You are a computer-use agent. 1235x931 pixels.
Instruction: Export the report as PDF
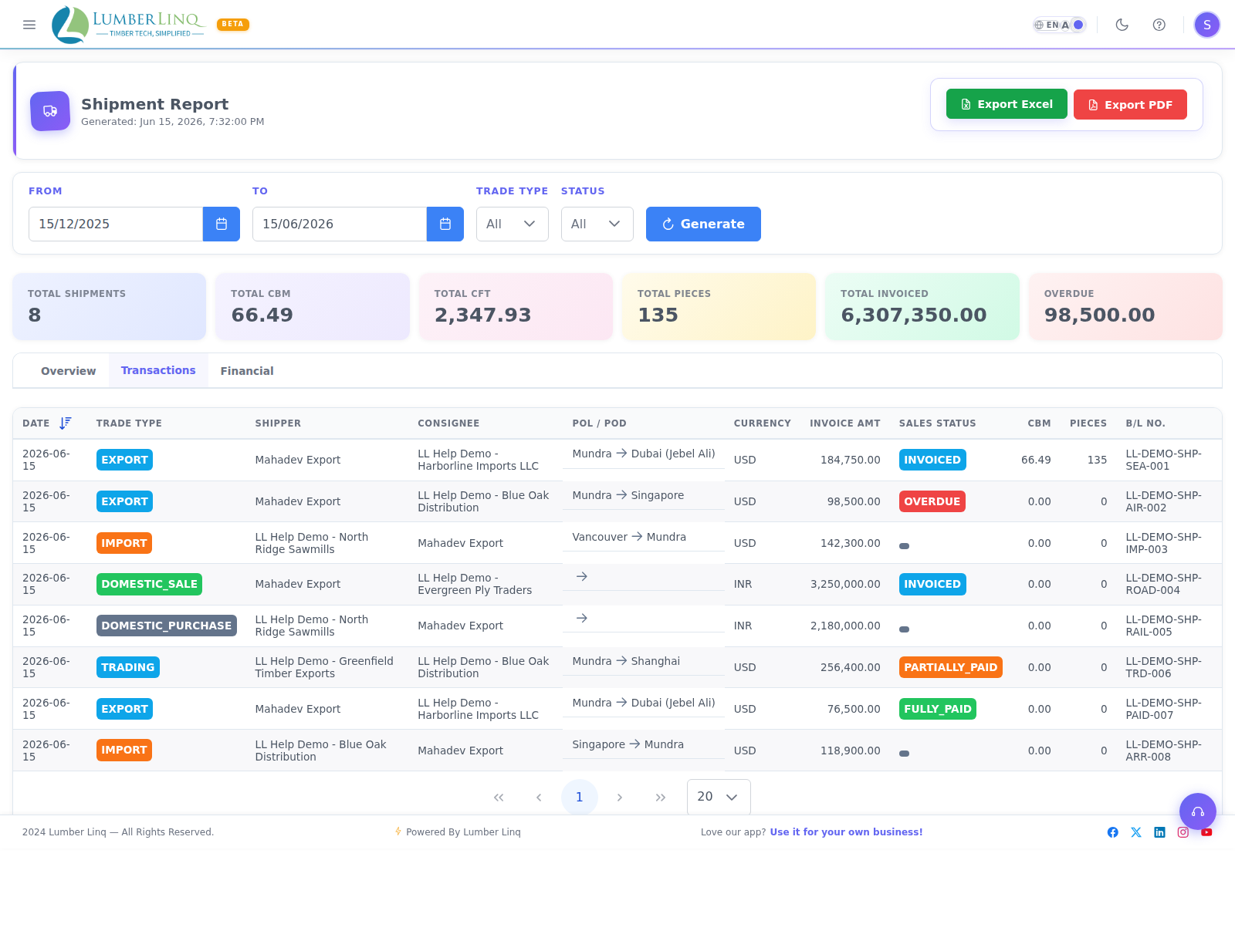tap(1130, 104)
